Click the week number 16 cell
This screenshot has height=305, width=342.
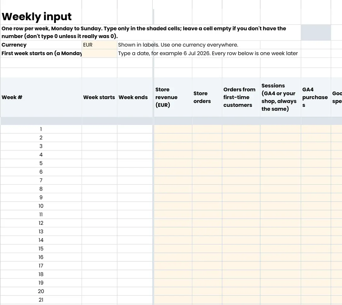point(41,257)
